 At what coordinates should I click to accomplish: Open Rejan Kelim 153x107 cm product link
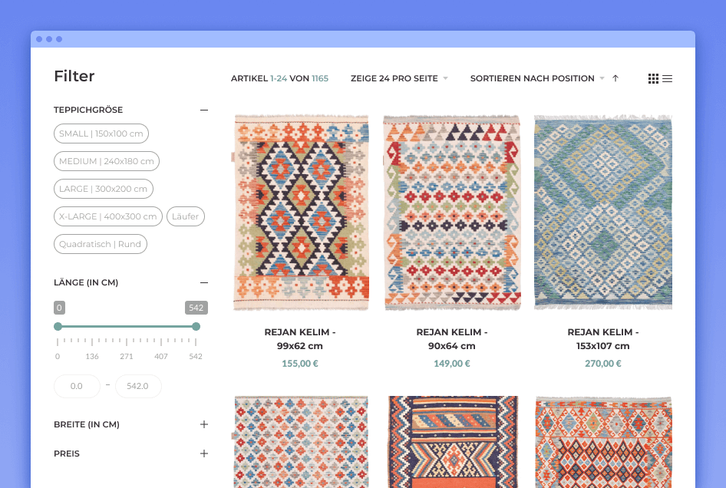(603, 338)
